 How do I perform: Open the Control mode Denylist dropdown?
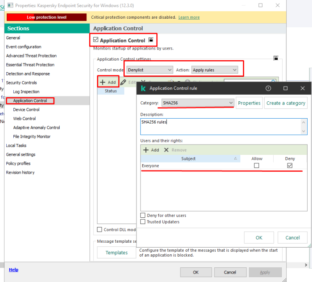[150, 70]
